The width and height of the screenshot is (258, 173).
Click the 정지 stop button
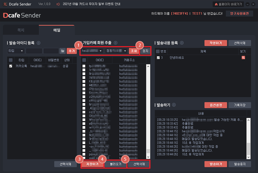[145, 51]
